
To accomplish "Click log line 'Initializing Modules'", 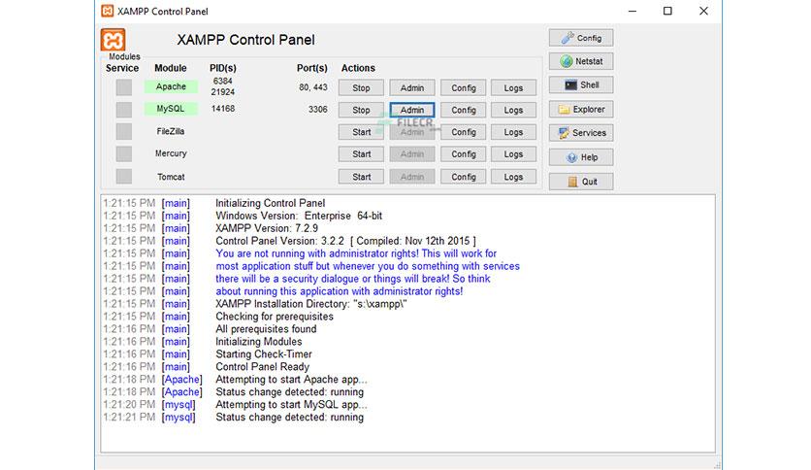I will coord(259,342).
